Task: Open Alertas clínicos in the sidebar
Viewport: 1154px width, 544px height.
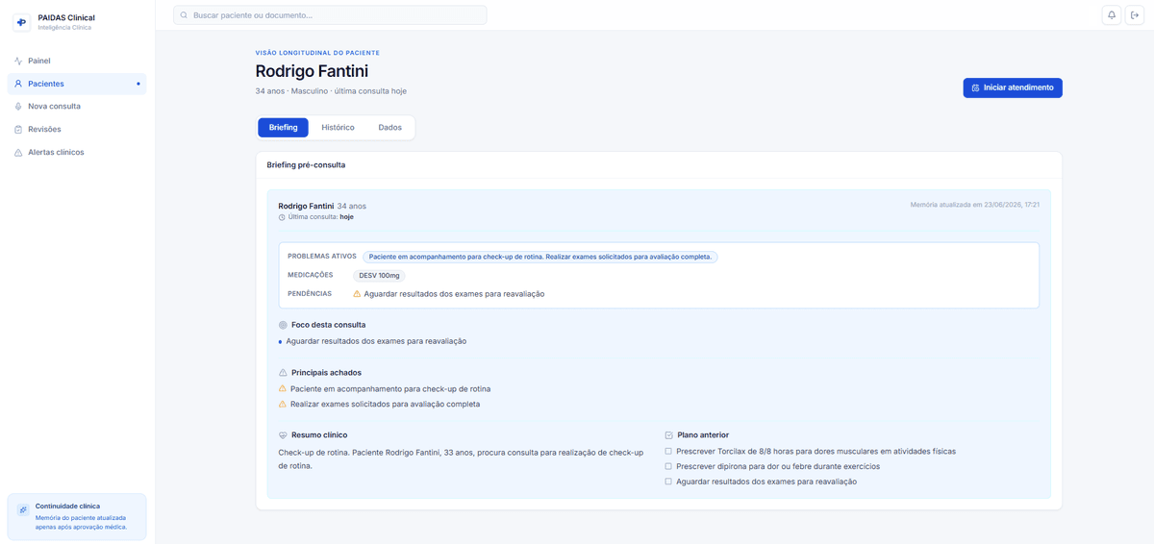Action: point(77,153)
